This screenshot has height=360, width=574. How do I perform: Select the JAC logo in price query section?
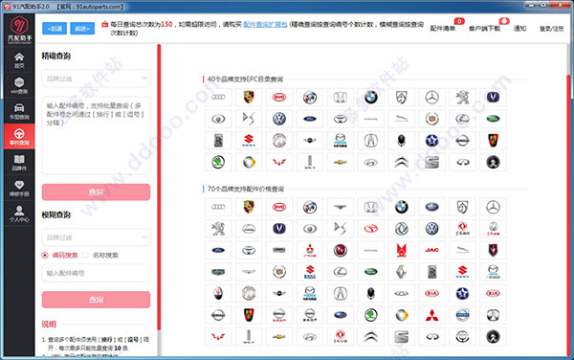(432, 250)
